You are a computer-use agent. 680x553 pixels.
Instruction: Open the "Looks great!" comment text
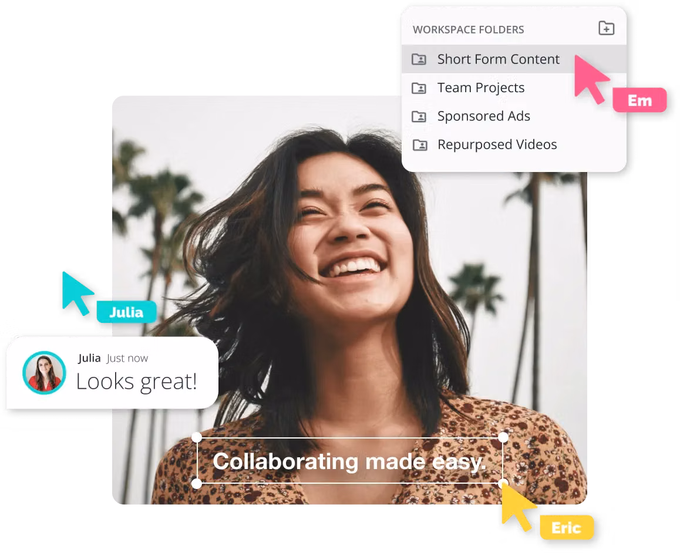(x=136, y=382)
